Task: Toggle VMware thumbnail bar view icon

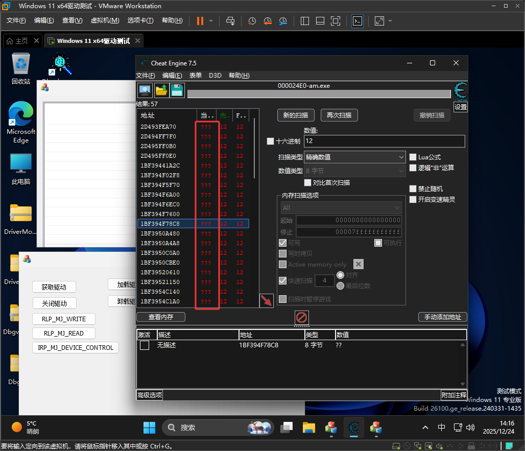Action: [320, 21]
